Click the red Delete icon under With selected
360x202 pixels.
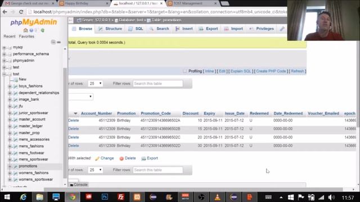tap(121, 158)
